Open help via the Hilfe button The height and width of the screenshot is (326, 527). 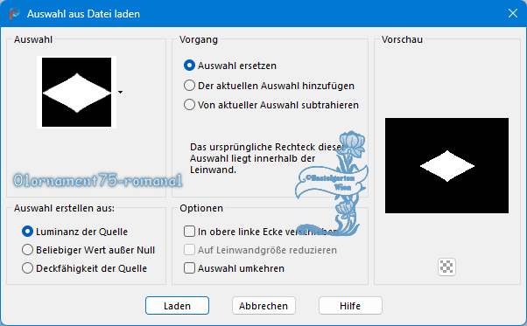[350, 306]
